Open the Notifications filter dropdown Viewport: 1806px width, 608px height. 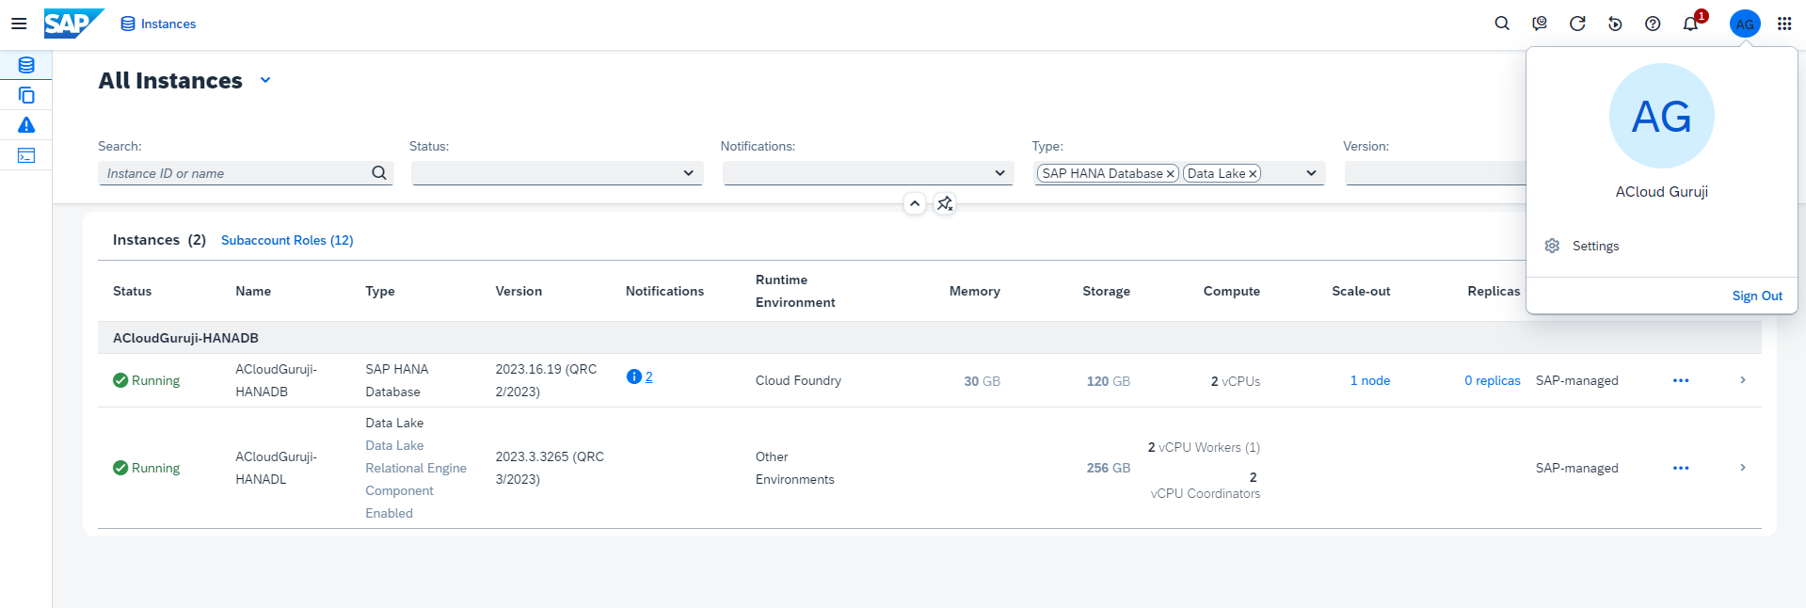999,173
